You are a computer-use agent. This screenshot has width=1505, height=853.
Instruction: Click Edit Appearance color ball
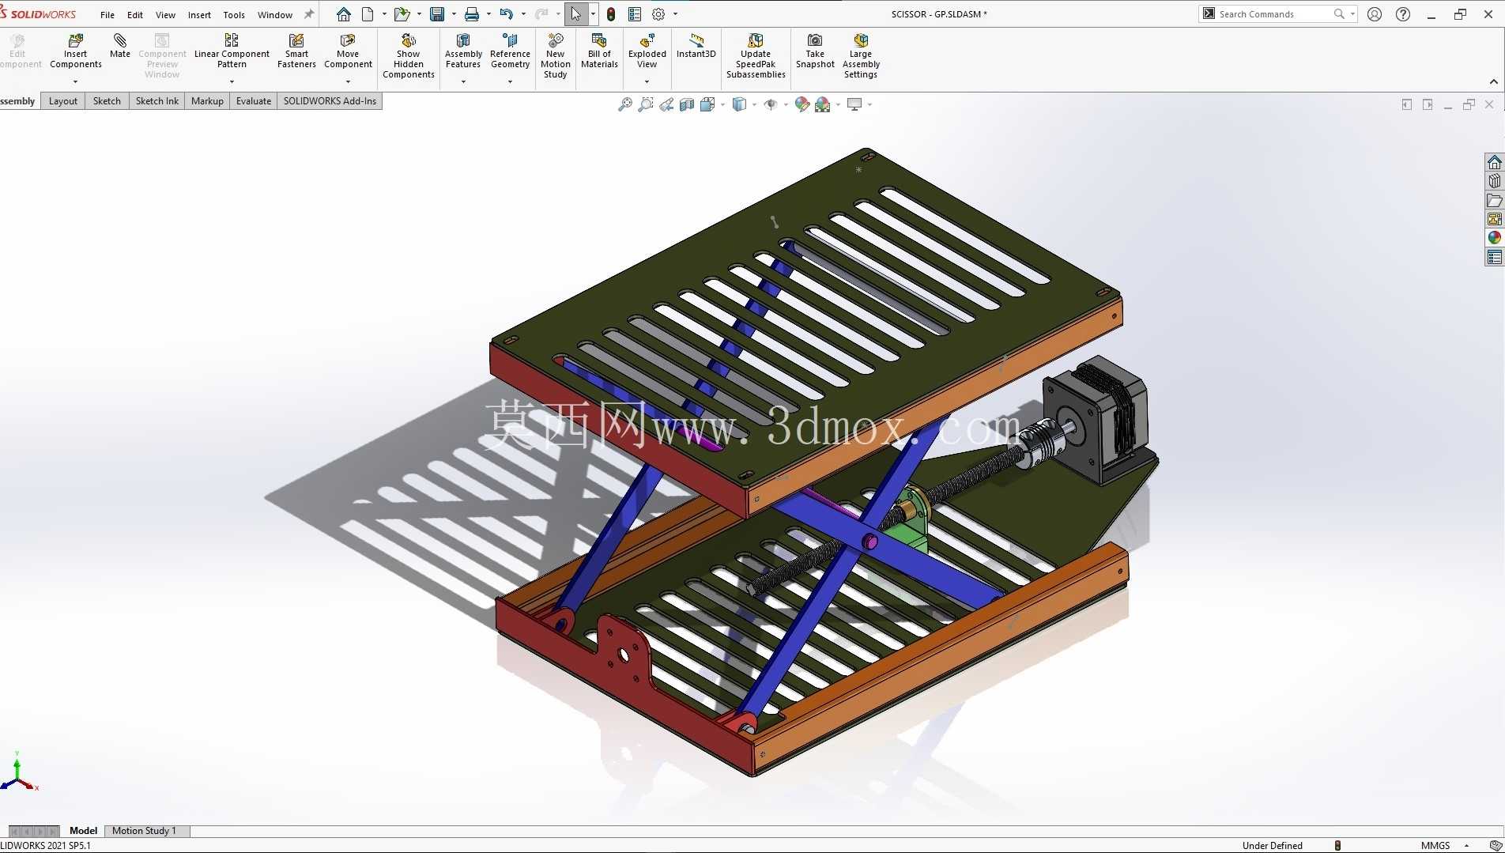802,104
